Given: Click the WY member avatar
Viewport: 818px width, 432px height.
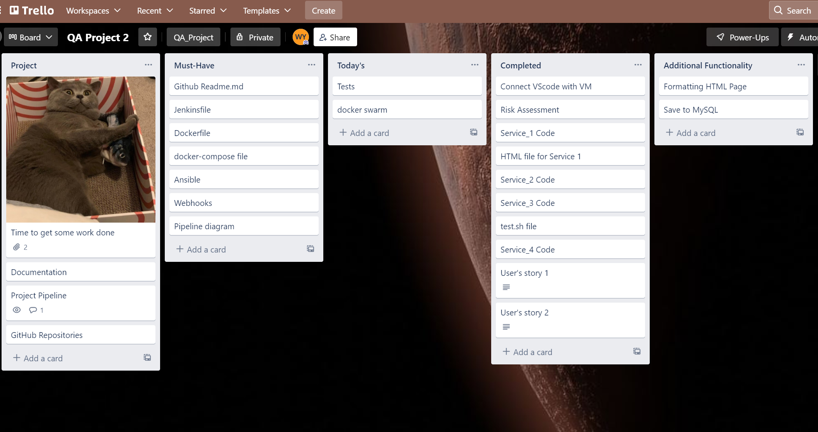Looking at the screenshot, I should coord(301,37).
